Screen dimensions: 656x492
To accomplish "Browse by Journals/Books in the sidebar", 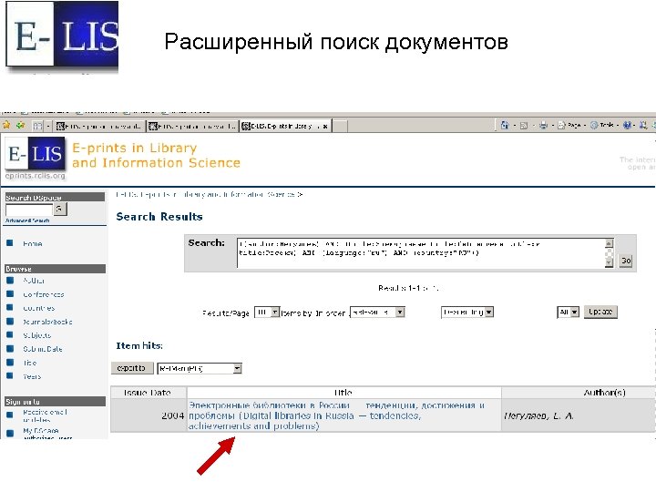I will click(47, 322).
